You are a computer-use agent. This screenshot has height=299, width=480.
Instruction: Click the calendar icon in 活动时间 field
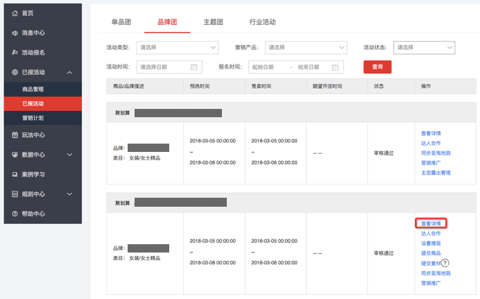point(194,67)
